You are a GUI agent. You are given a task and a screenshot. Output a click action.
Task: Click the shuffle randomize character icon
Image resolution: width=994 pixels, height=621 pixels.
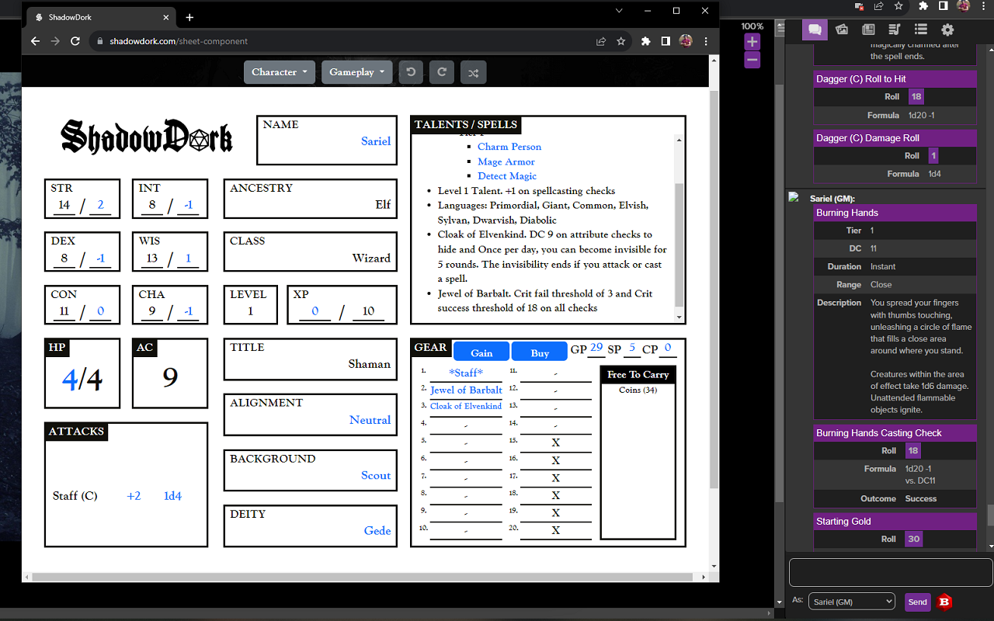(x=473, y=72)
